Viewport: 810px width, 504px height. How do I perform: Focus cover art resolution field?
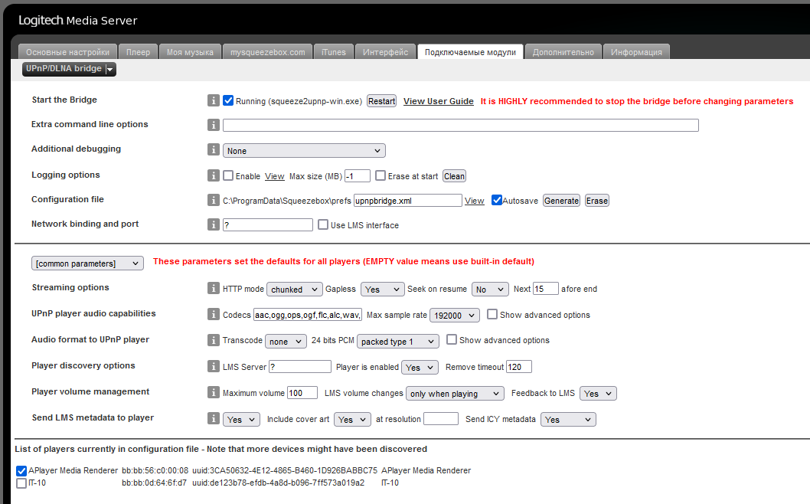[441, 419]
